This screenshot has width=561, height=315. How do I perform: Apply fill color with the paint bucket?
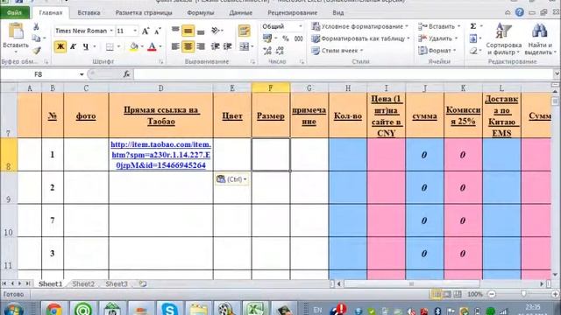(x=134, y=46)
